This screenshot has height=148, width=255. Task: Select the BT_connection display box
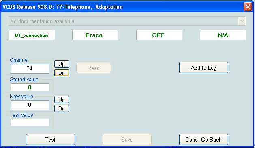click(32, 35)
